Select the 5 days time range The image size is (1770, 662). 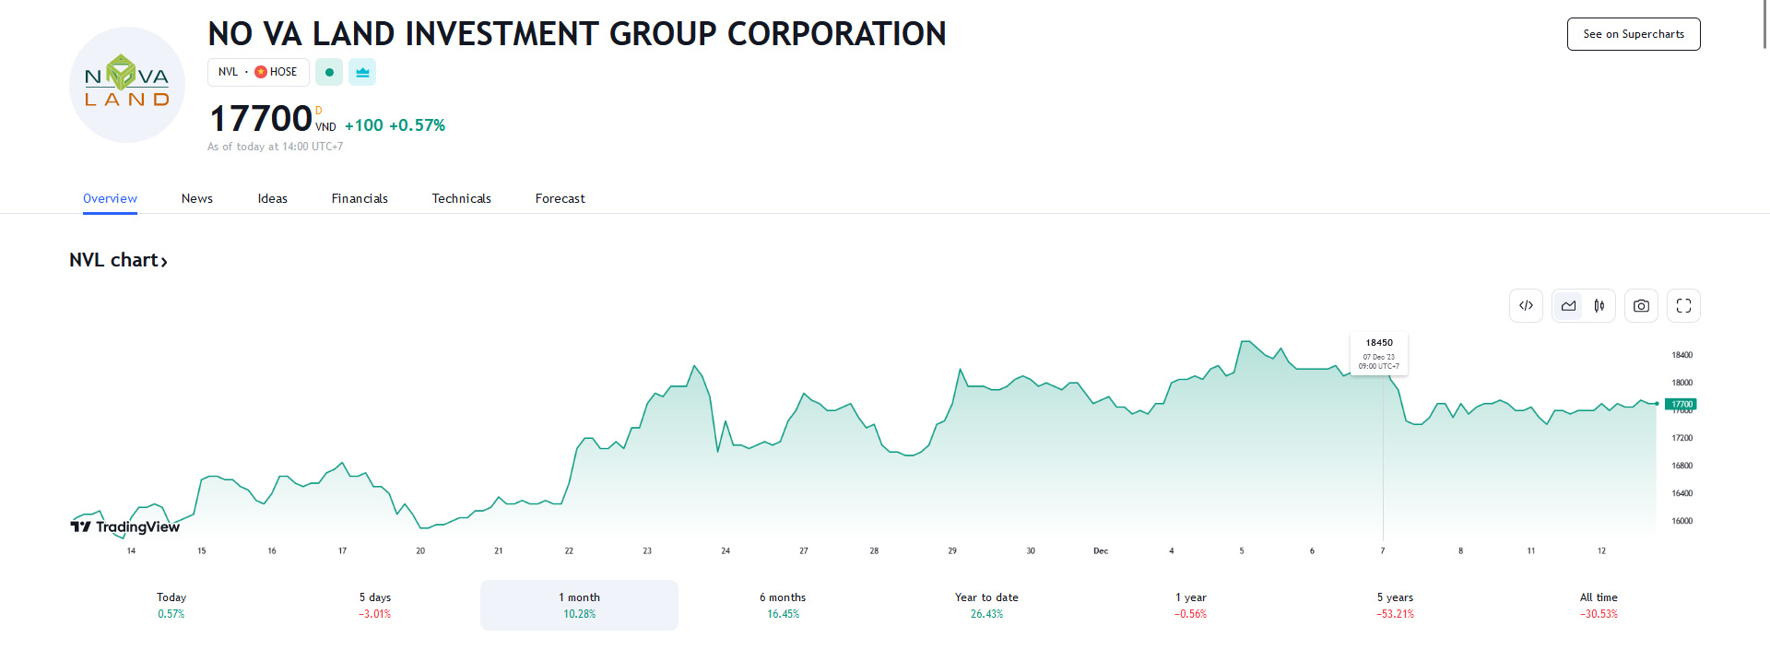375,605
